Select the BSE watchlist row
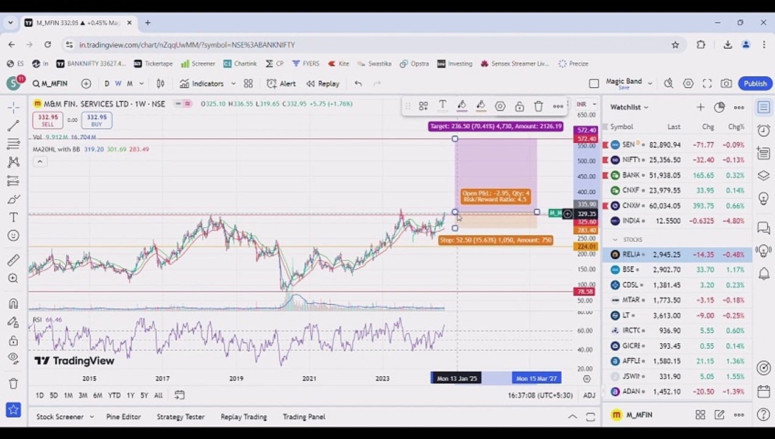775x439 pixels. (x=677, y=269)
